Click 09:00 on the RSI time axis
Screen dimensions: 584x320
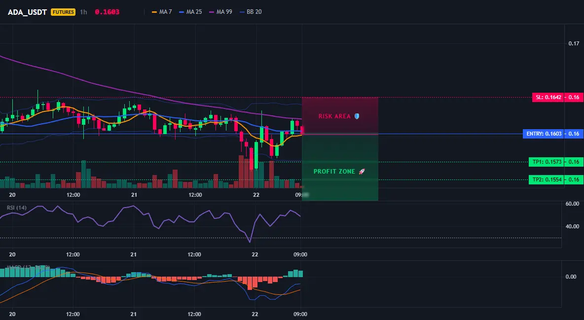coord(300,254)
